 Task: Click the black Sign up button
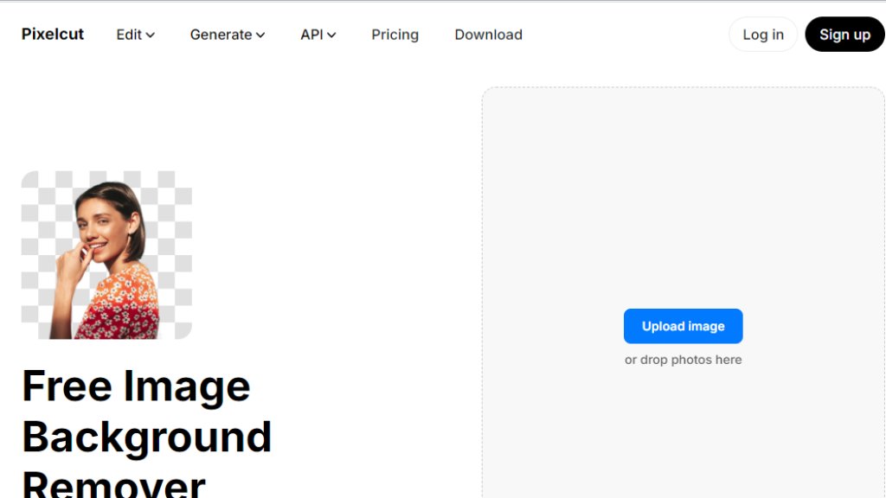[x=844, y=35]
